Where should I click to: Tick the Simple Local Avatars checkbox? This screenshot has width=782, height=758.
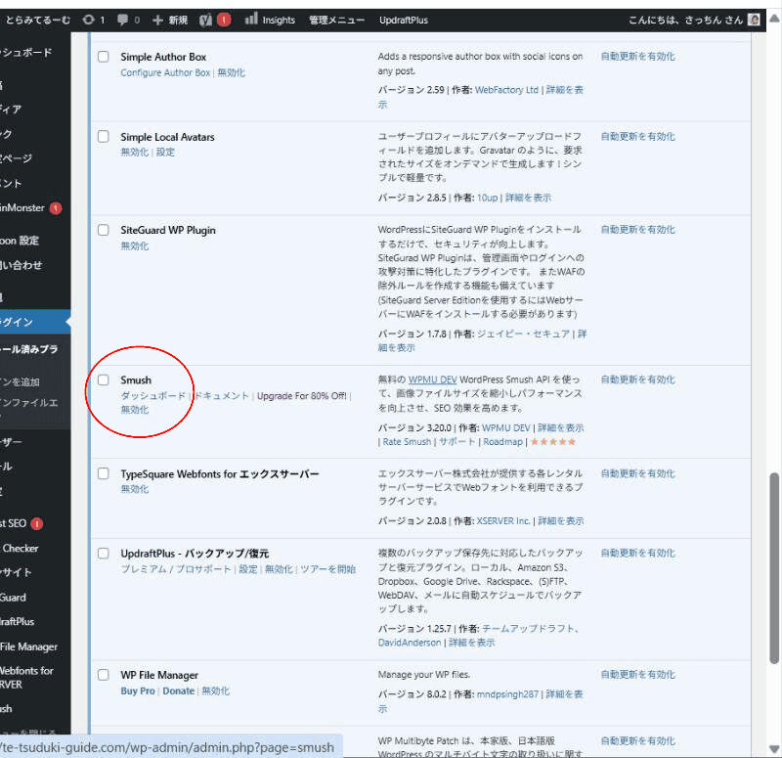(x=104, y=136)
